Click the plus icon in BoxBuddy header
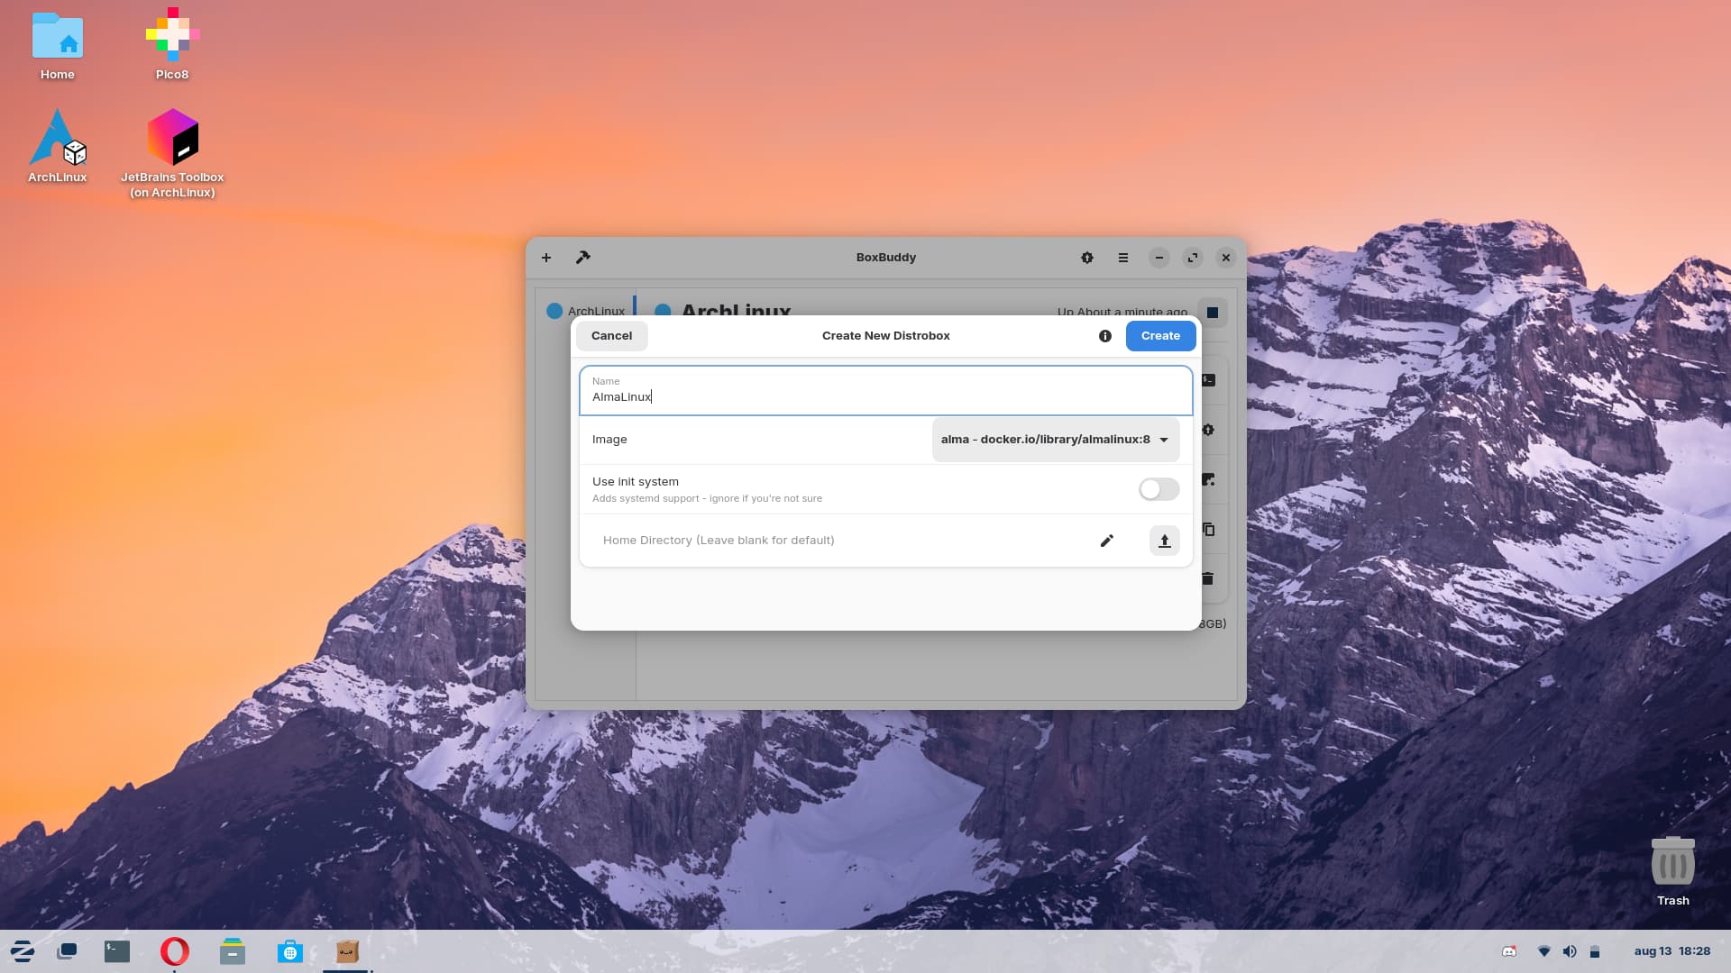 546,258
